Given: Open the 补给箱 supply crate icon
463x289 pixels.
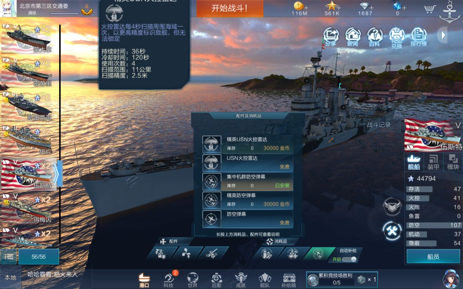Looking at the screenshot, I should point(289,280).
